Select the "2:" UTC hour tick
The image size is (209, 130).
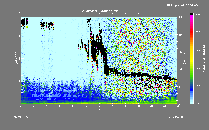pyautogui.click(x=34, y=106)
